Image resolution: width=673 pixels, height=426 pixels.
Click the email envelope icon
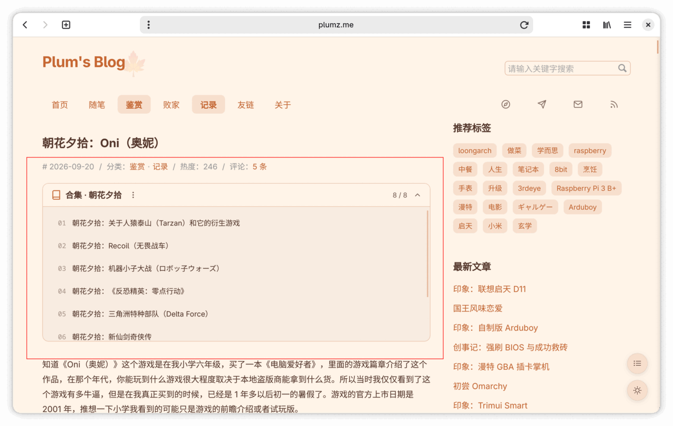pos(578,104)
